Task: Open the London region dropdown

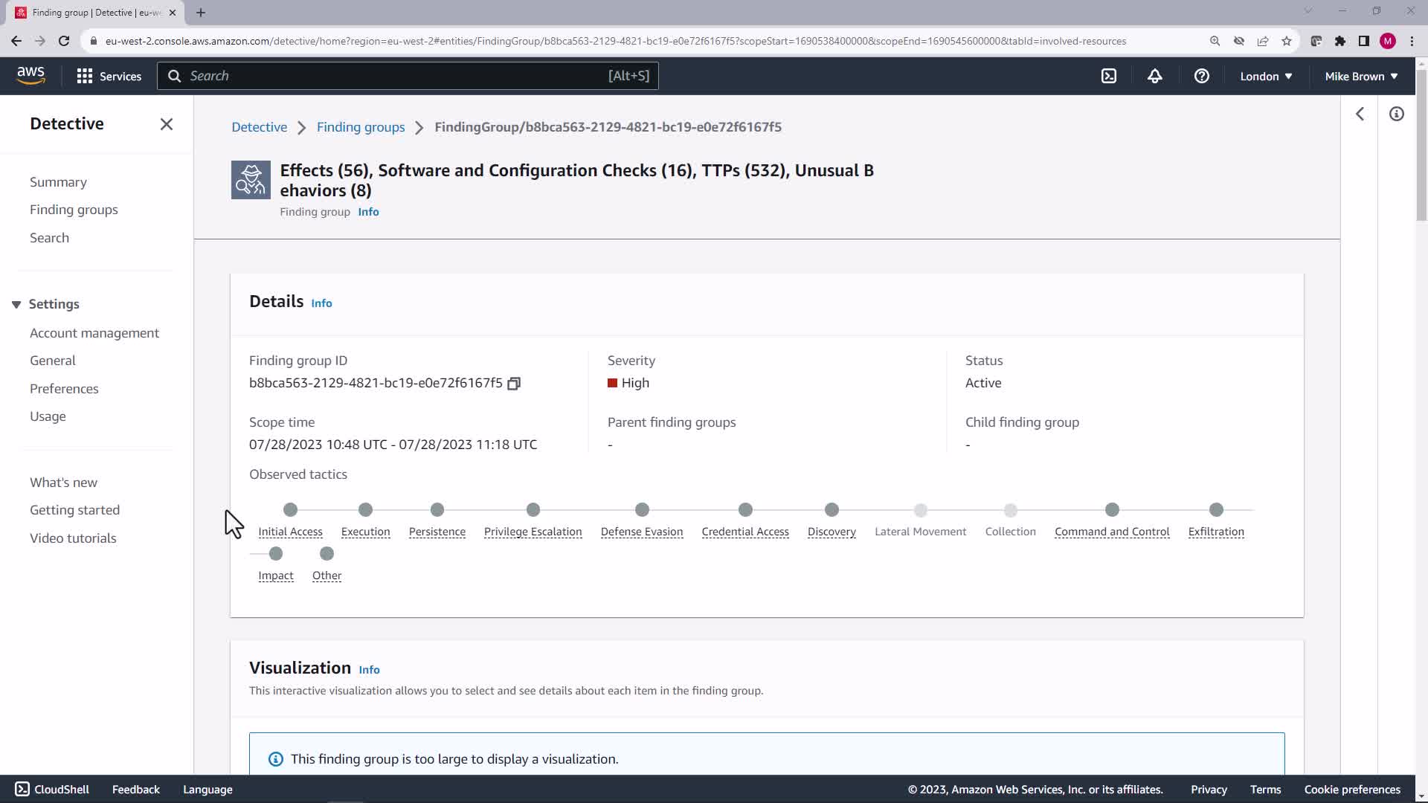Action: point(1265,76)
